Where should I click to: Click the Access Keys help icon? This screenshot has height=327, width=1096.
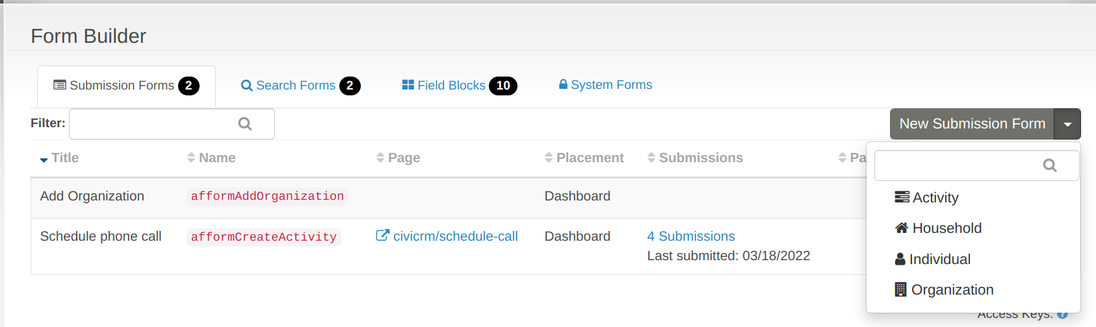pos(1062,315)
